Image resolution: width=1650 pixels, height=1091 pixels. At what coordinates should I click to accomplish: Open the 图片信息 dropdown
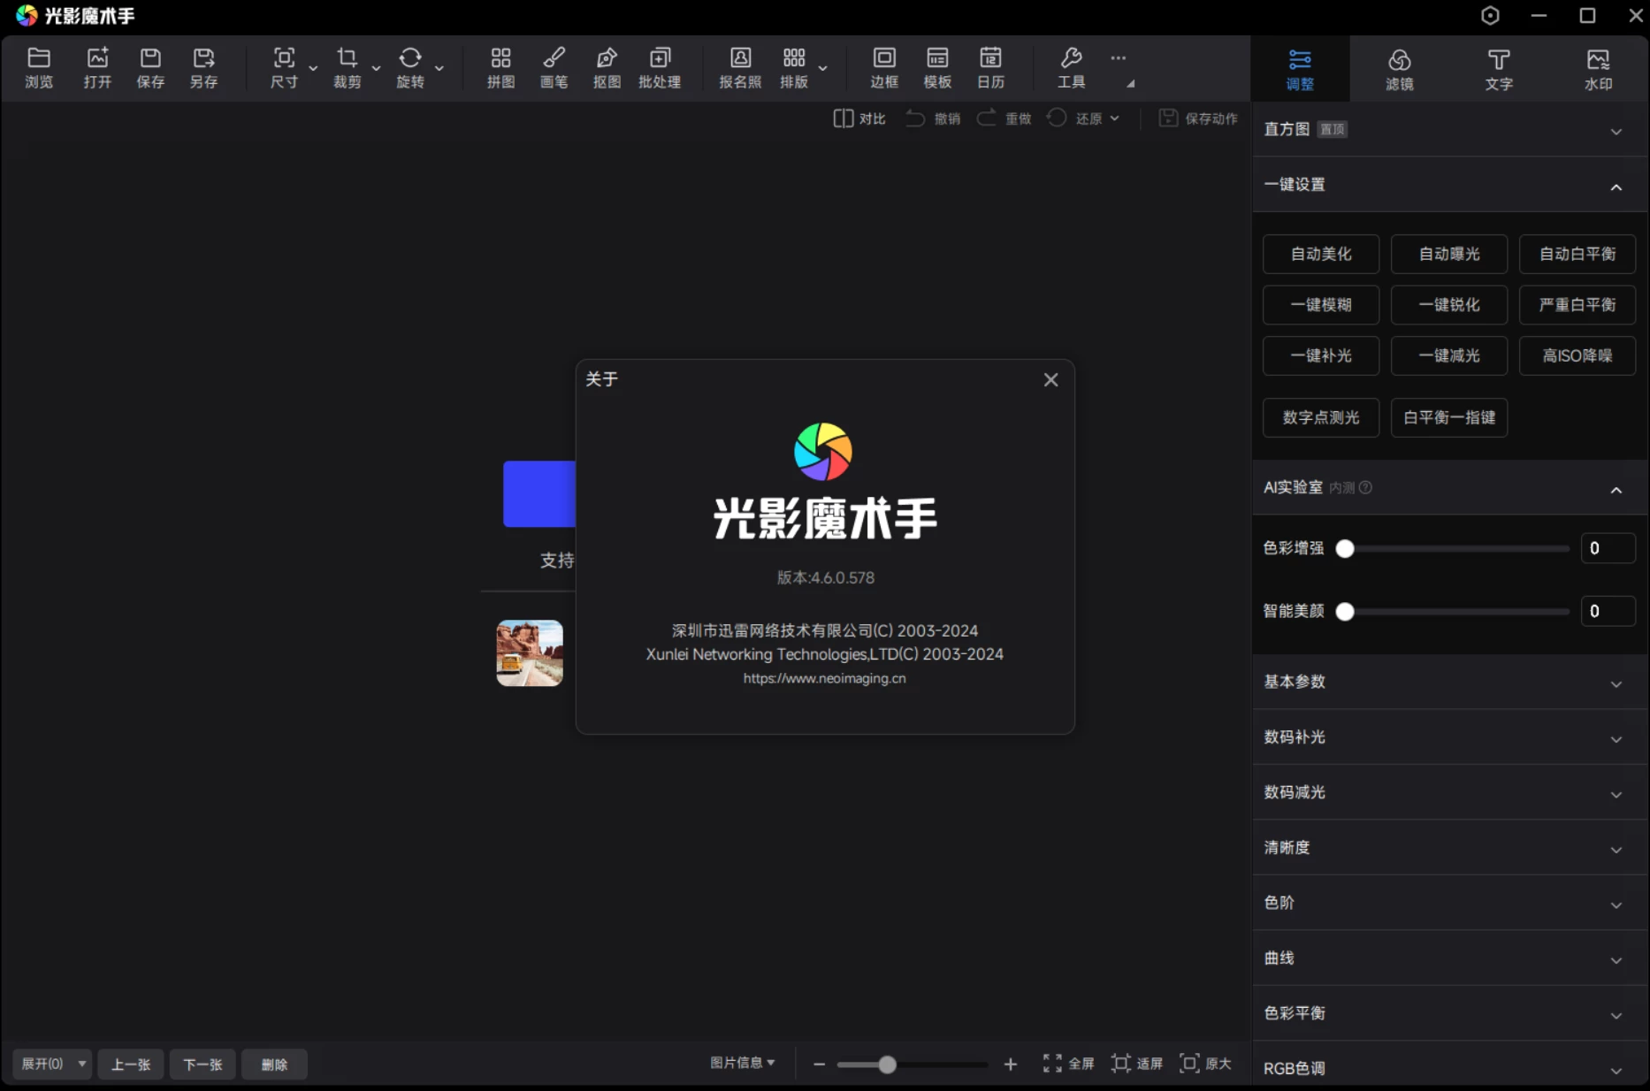tap(743, 1063)
